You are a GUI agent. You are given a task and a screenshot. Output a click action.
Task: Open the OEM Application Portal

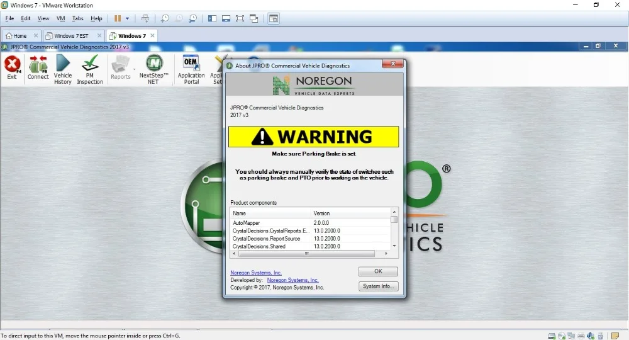pyautogui.click(x=191, y=67)
